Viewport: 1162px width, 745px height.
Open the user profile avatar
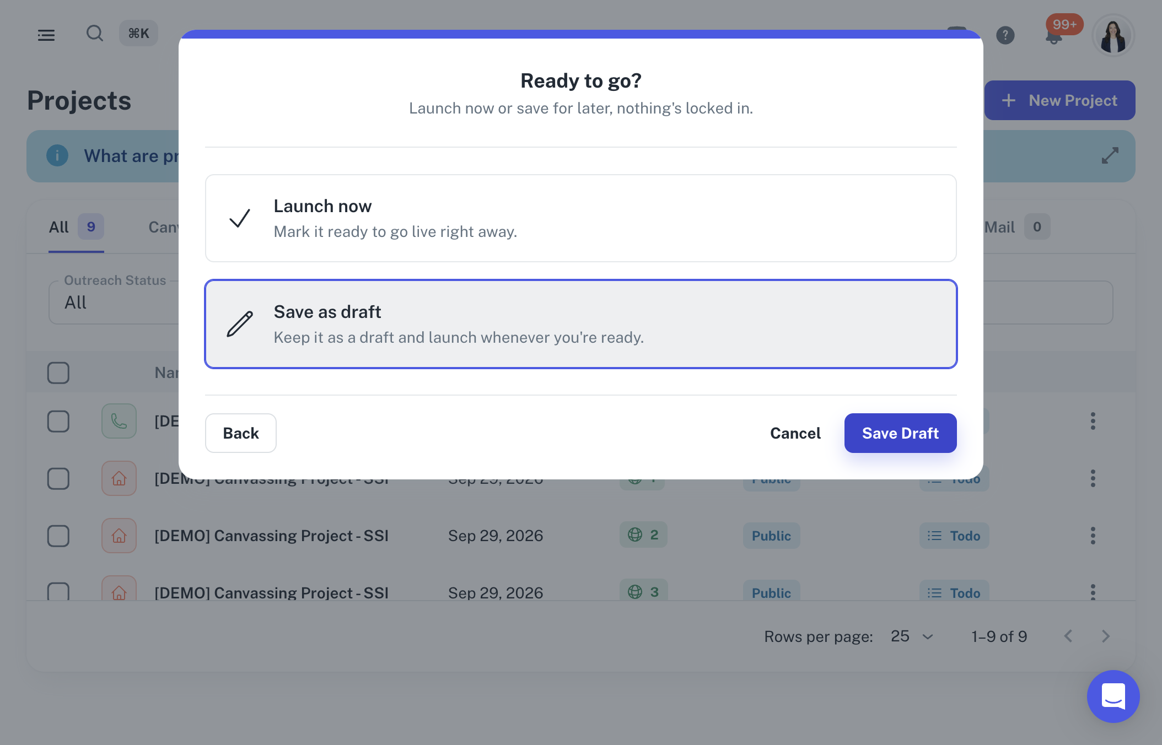click(x=1113, y=35)
